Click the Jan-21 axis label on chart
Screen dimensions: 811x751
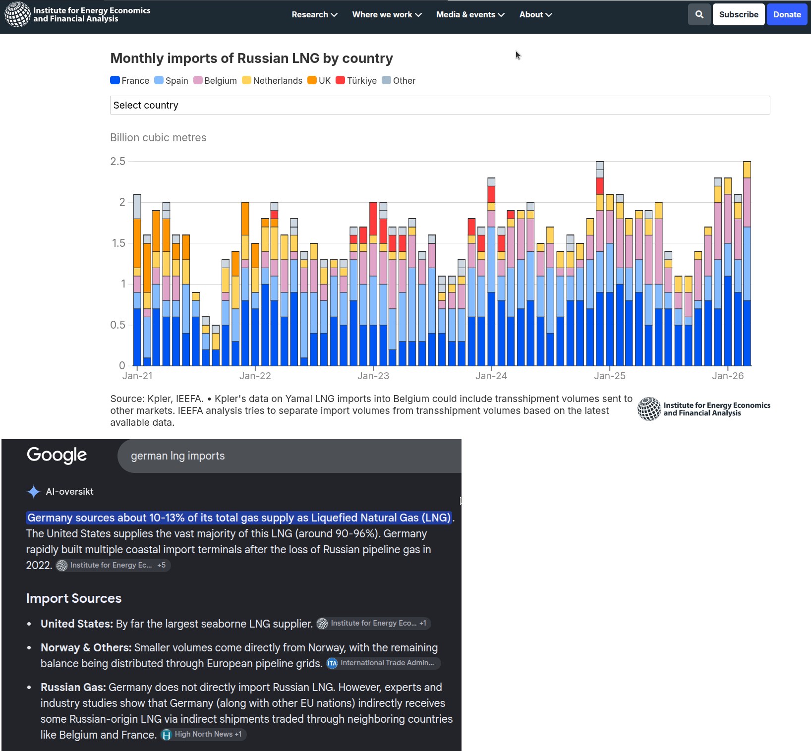[137, 376]
